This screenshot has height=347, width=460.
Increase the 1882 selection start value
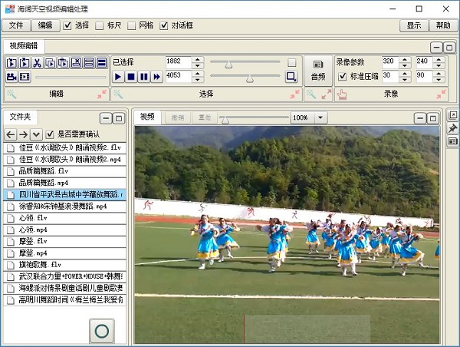(x=198, y=59)
